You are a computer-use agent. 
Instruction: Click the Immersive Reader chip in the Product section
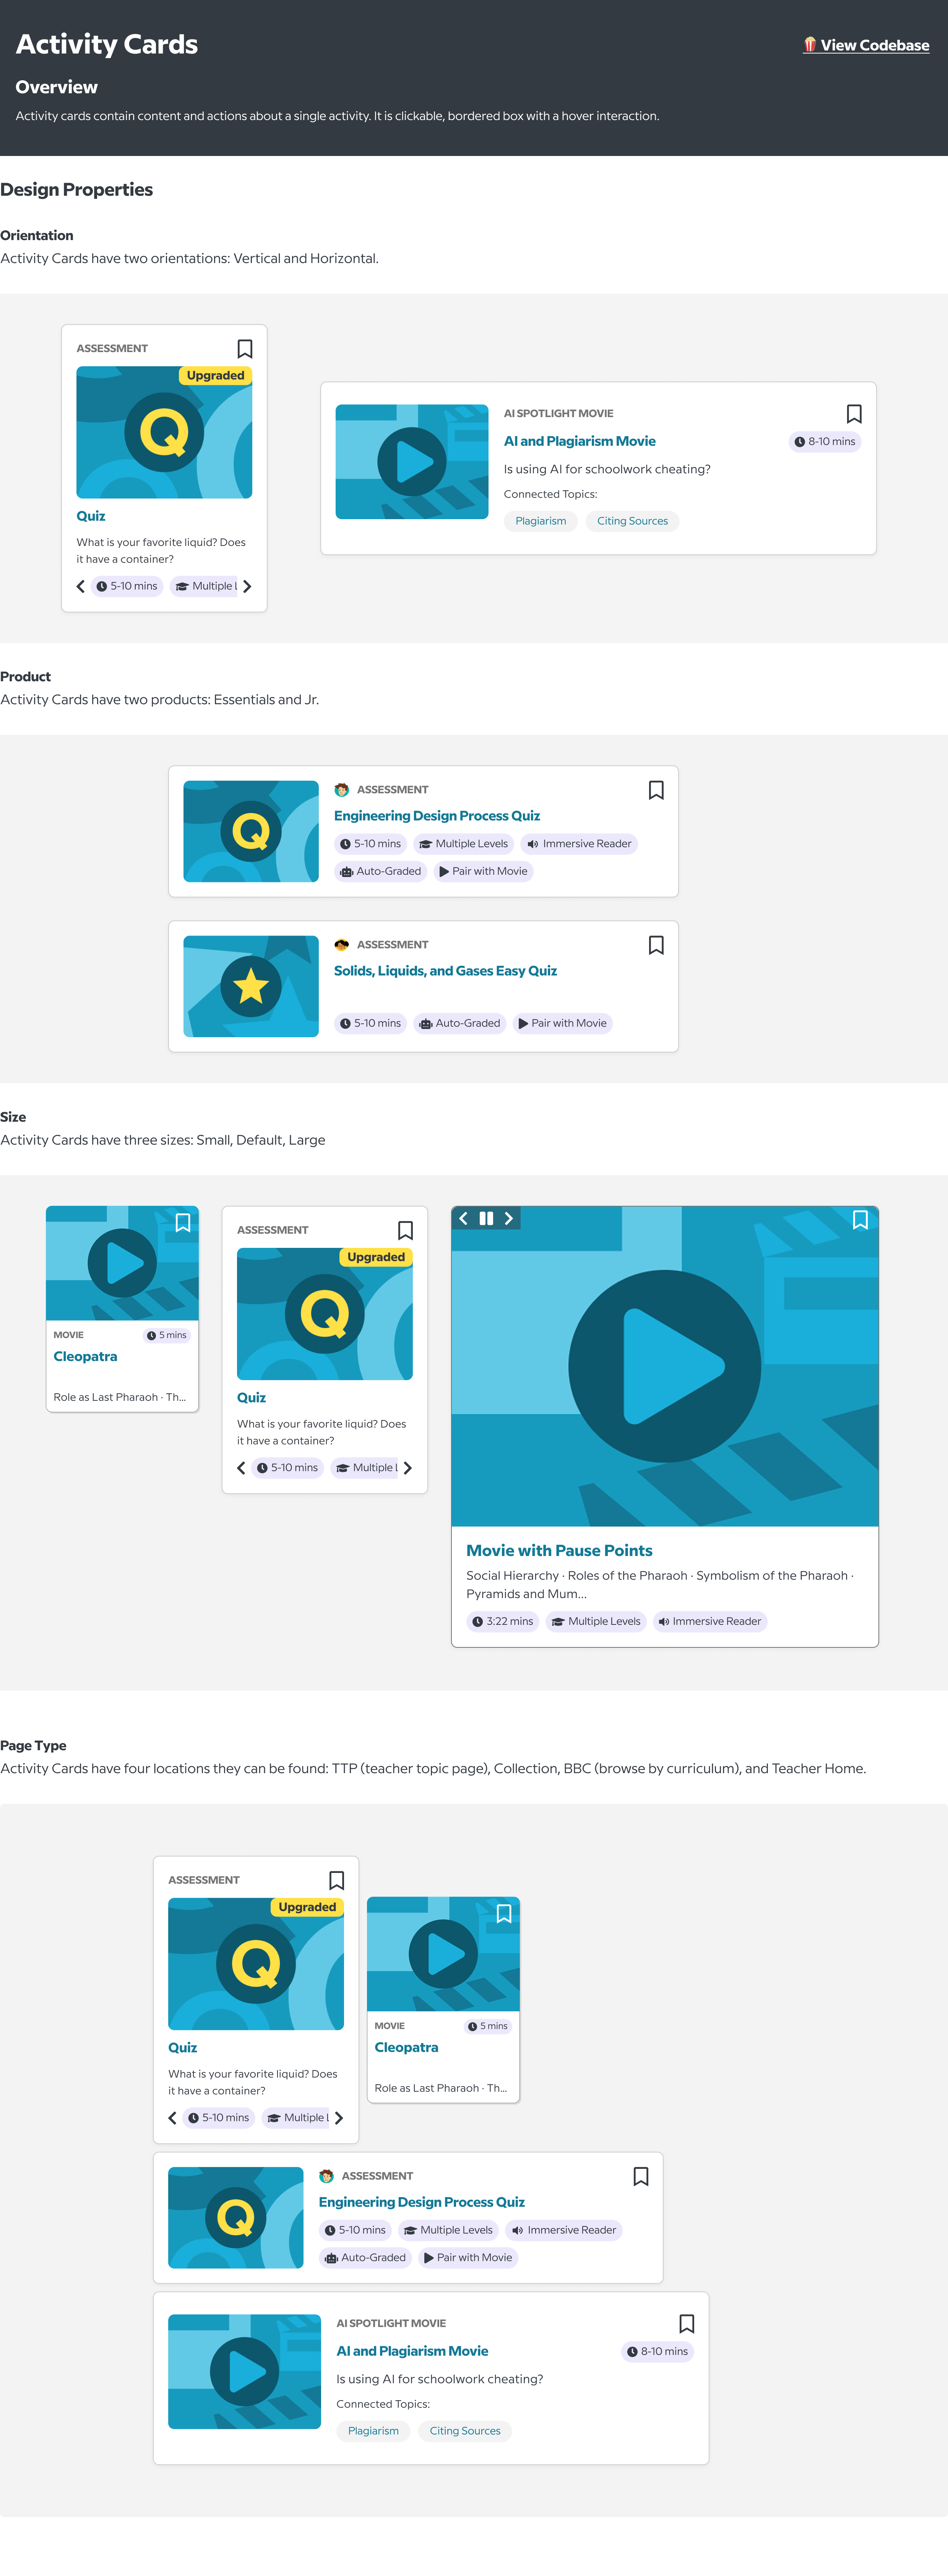pyautogui.click(x=579, y=844)
